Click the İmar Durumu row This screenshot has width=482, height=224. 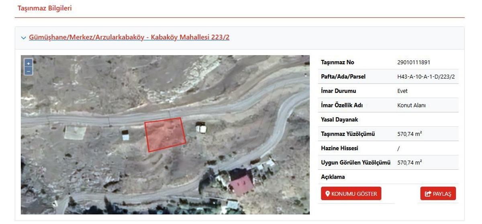coord(388,91)
